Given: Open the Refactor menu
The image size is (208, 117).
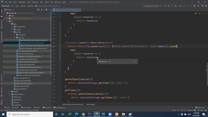Looking at the screenshot, I should (x=35, y=2).
